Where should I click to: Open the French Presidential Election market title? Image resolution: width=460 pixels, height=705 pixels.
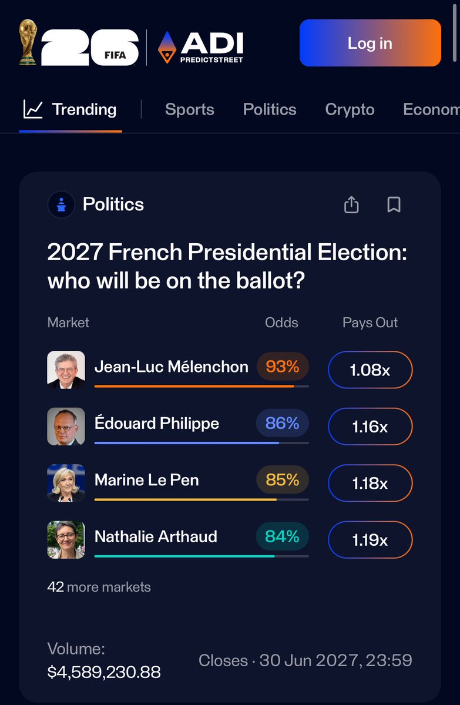[x=227, y=267]
